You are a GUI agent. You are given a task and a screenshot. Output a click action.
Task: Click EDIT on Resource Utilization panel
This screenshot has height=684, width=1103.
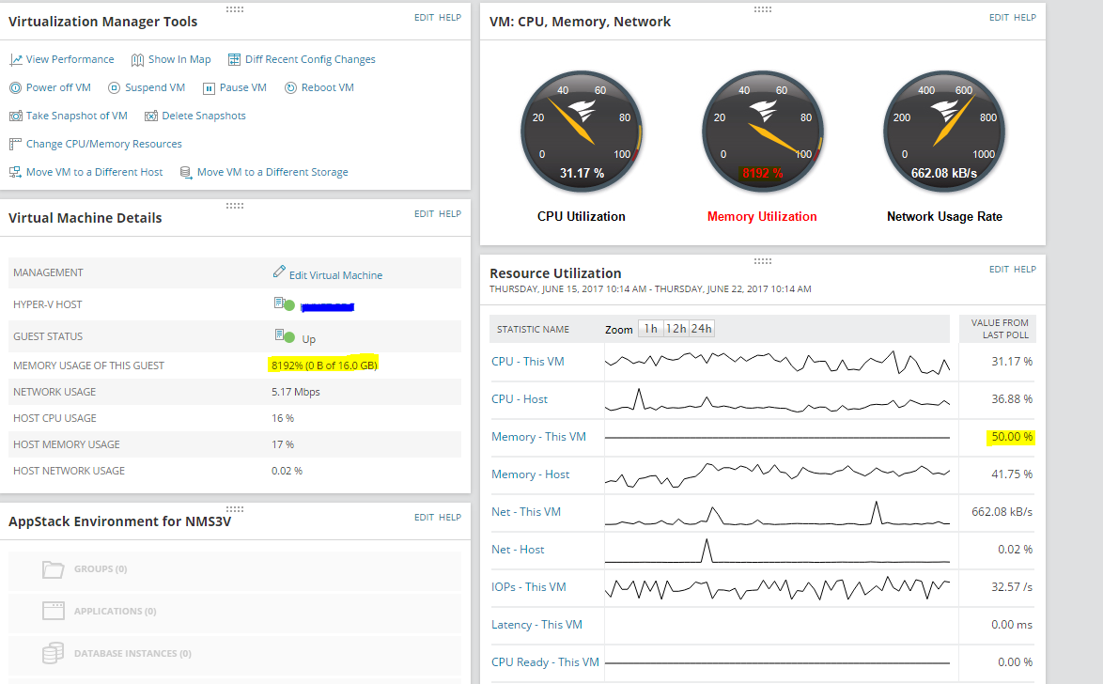(999, 269)
